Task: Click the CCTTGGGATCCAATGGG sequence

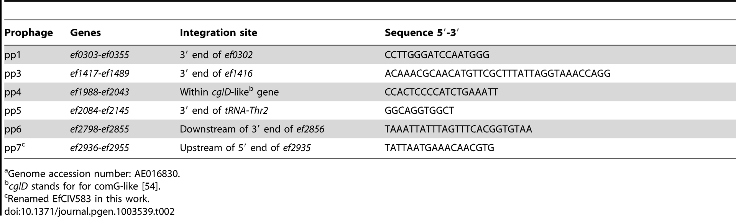Action: (437, 55)
